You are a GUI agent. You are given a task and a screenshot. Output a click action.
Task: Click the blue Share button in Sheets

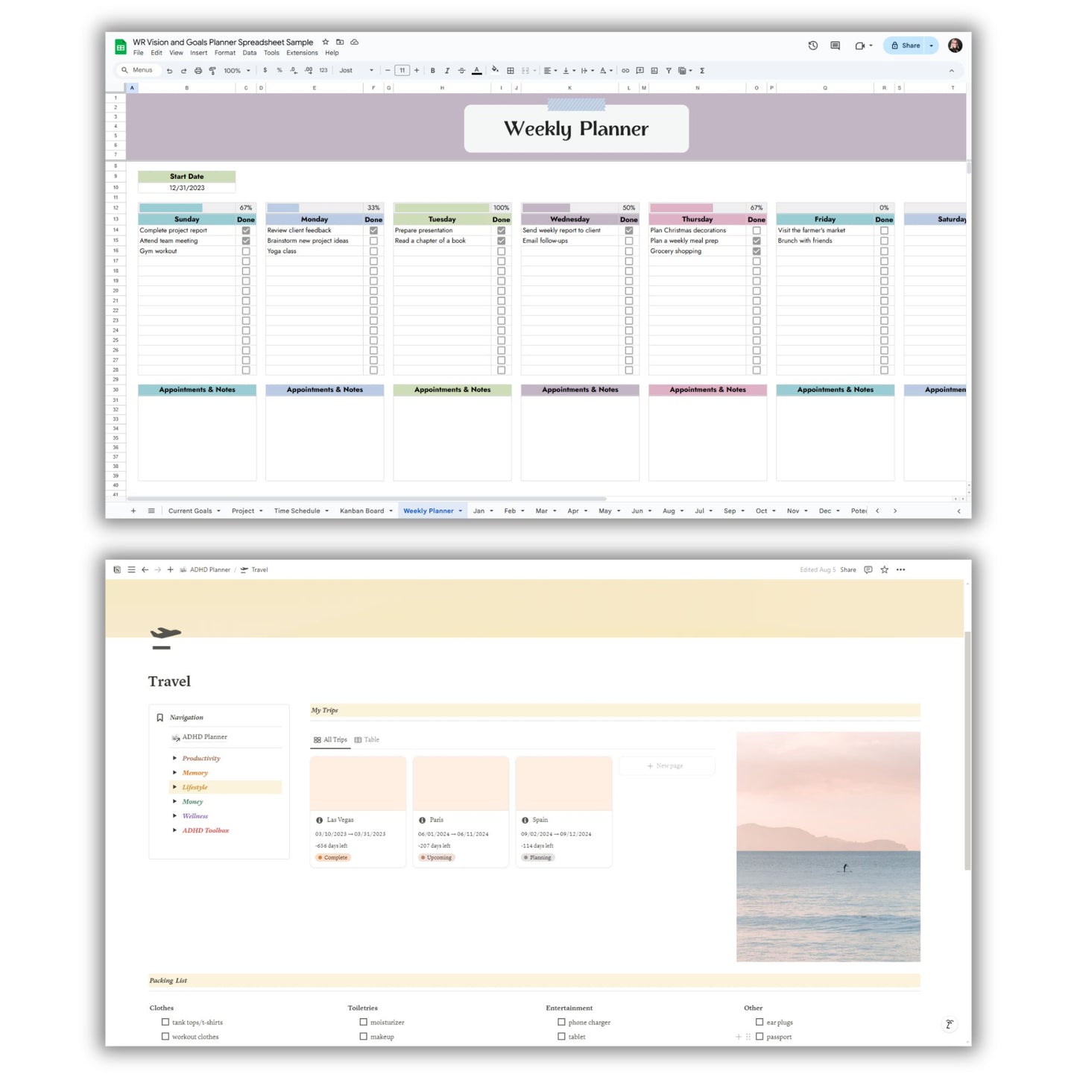click(906, 45)
